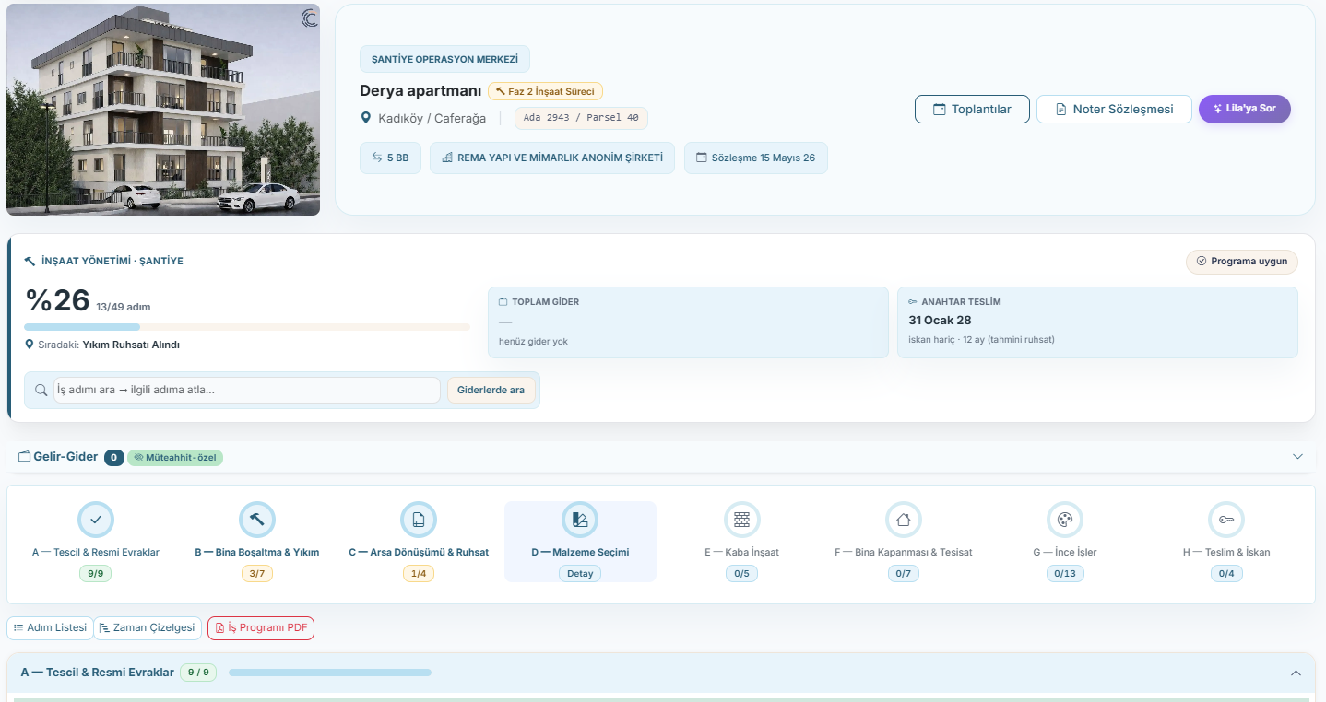Open the G — İnce İşler palette icon
This screenshot has width=1326, height=702.
pyautogui.click(x=1064, y=520)
